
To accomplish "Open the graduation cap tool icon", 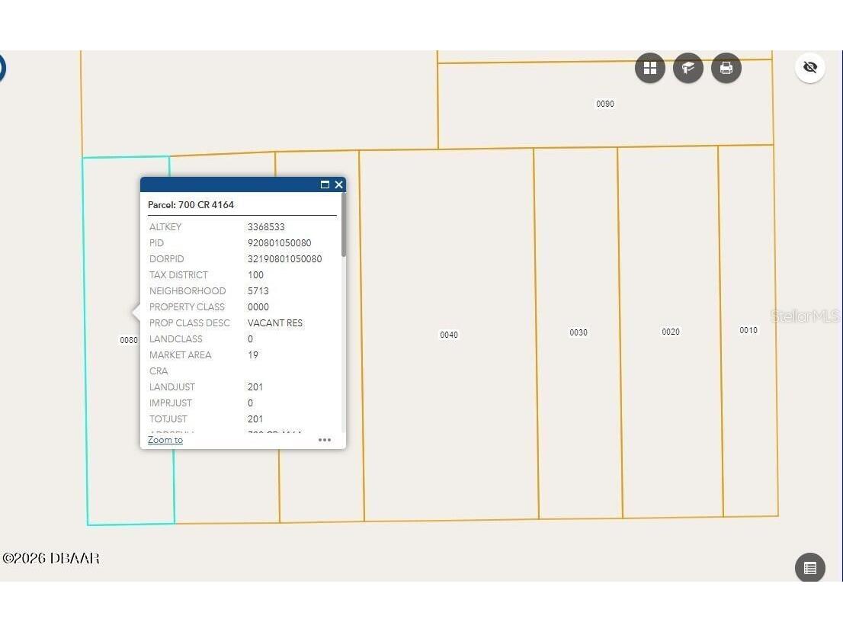I will tap(688, 68).
